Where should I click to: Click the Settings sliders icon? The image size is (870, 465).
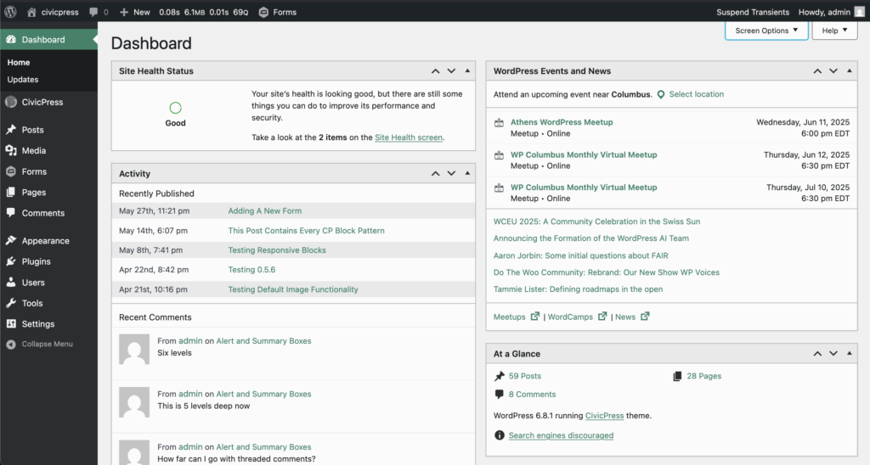11,323
